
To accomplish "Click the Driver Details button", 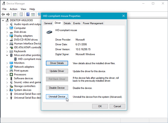I will pyautogui.click(x=57, y=63).
